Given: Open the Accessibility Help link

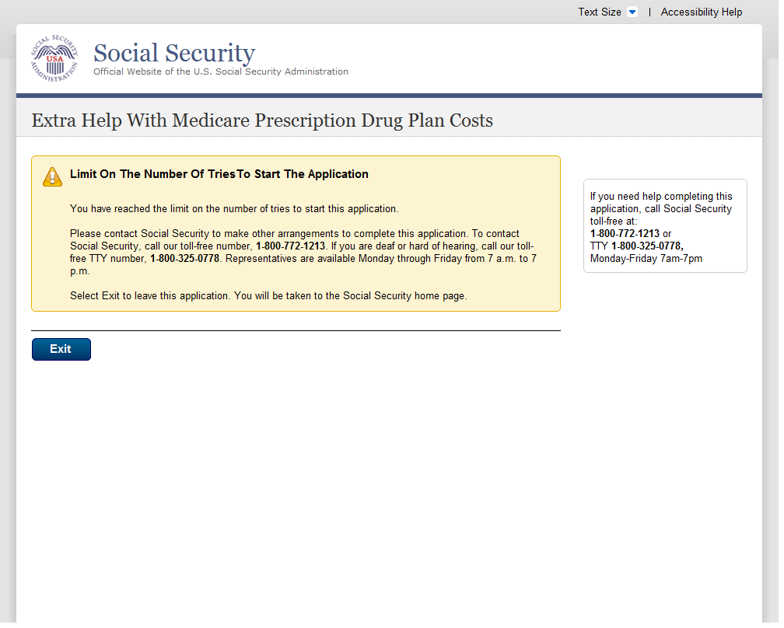Looking at the screenshot, I should [x=701, y=12].
